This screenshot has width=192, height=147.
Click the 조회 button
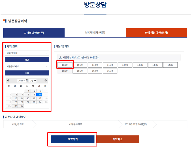coord(27,73)
